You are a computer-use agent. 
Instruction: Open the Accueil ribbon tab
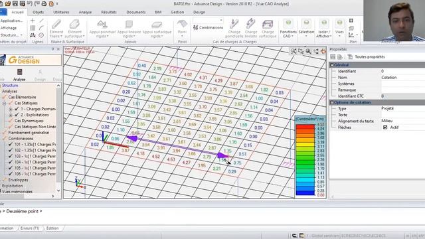point(17,12)
